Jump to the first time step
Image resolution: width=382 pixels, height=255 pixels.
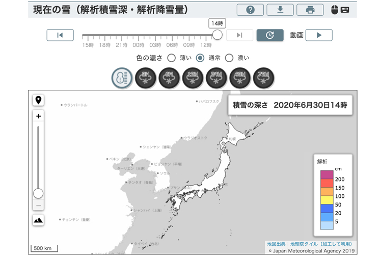60,35
